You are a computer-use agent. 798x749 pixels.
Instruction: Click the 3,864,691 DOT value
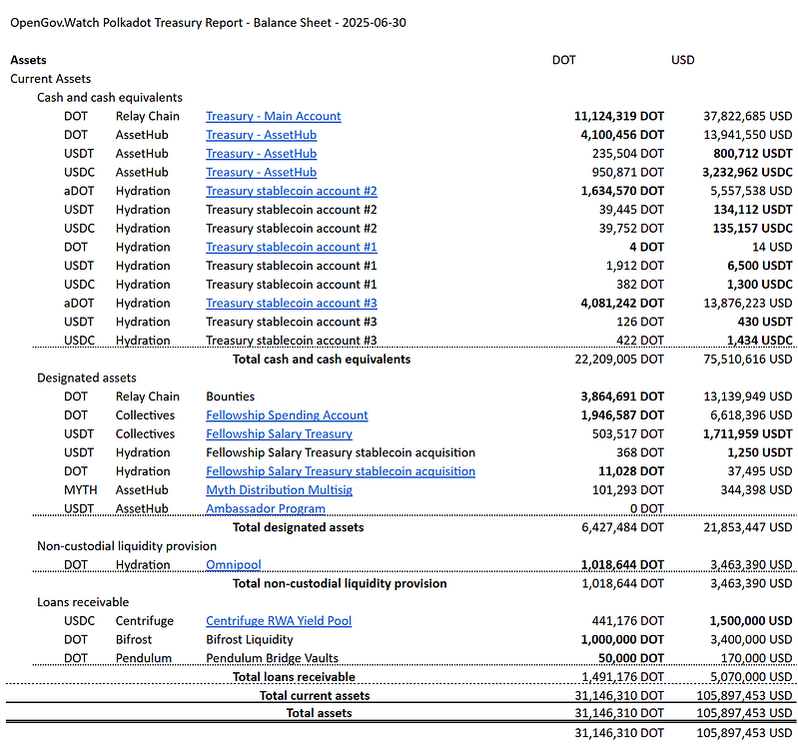tap(622, 396)
